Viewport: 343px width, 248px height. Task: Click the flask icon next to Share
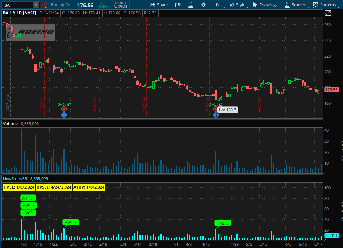191,5
